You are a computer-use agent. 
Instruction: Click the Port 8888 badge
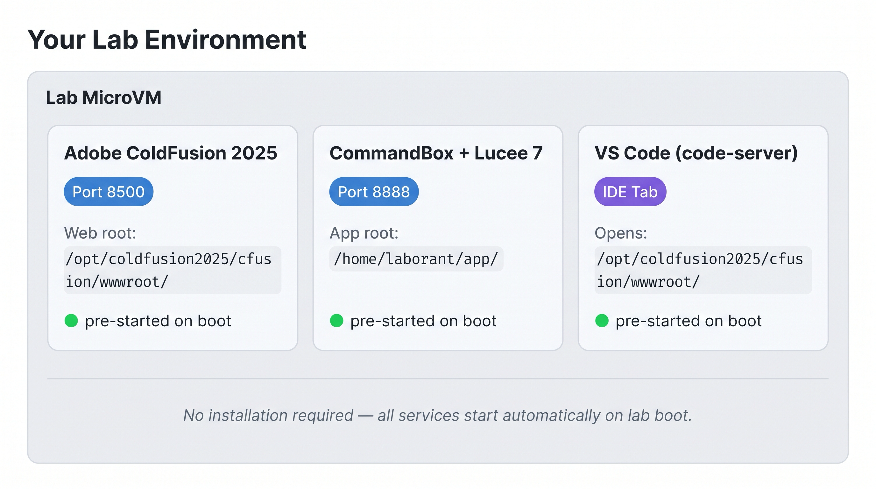coord(374,191)
